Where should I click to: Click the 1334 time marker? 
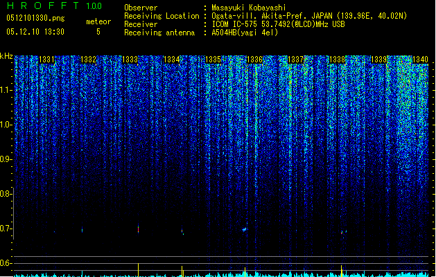172,60
